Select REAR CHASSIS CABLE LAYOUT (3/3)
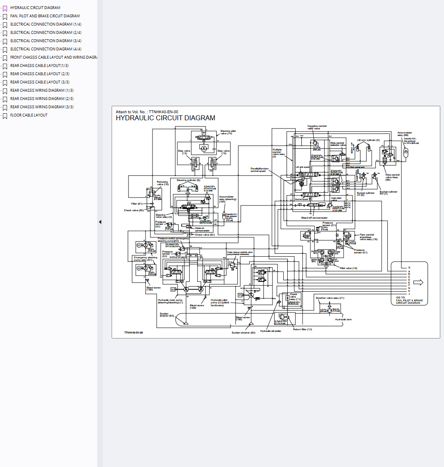 click(x=40, y=82)
